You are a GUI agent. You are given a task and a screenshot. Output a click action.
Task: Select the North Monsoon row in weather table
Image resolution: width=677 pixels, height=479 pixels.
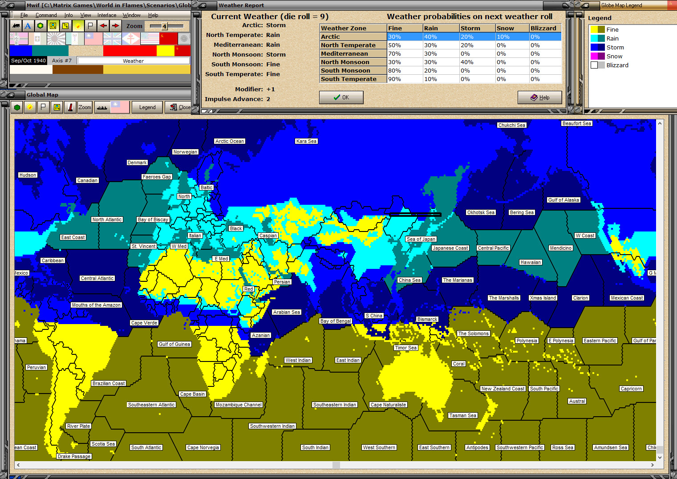(441, 62)
